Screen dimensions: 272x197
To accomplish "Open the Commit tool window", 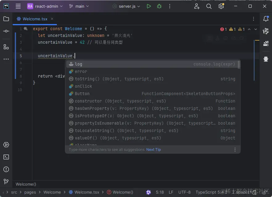I will click(x=6, y=31).
